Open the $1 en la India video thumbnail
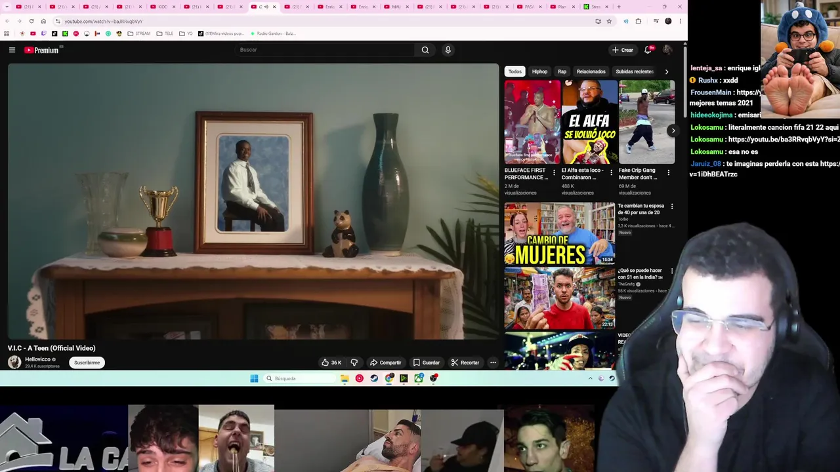The image size is (840, 472). coord(560,298)
